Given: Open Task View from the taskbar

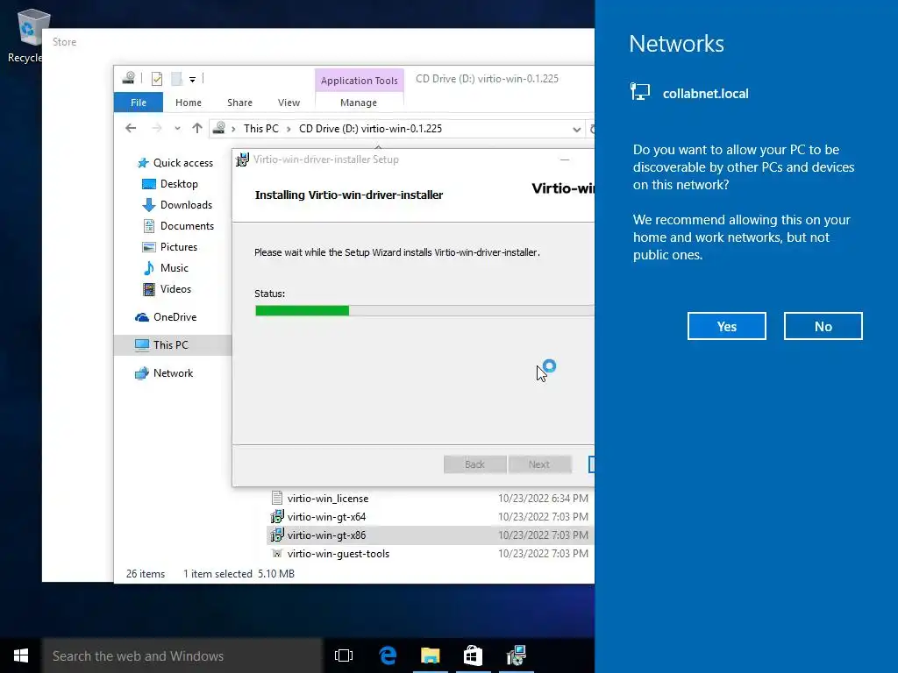Looking at the screenshot, I should 344,655.
